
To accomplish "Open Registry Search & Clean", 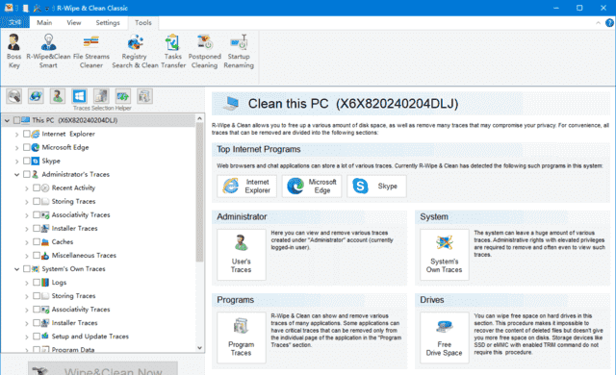I will pos(135,51).
